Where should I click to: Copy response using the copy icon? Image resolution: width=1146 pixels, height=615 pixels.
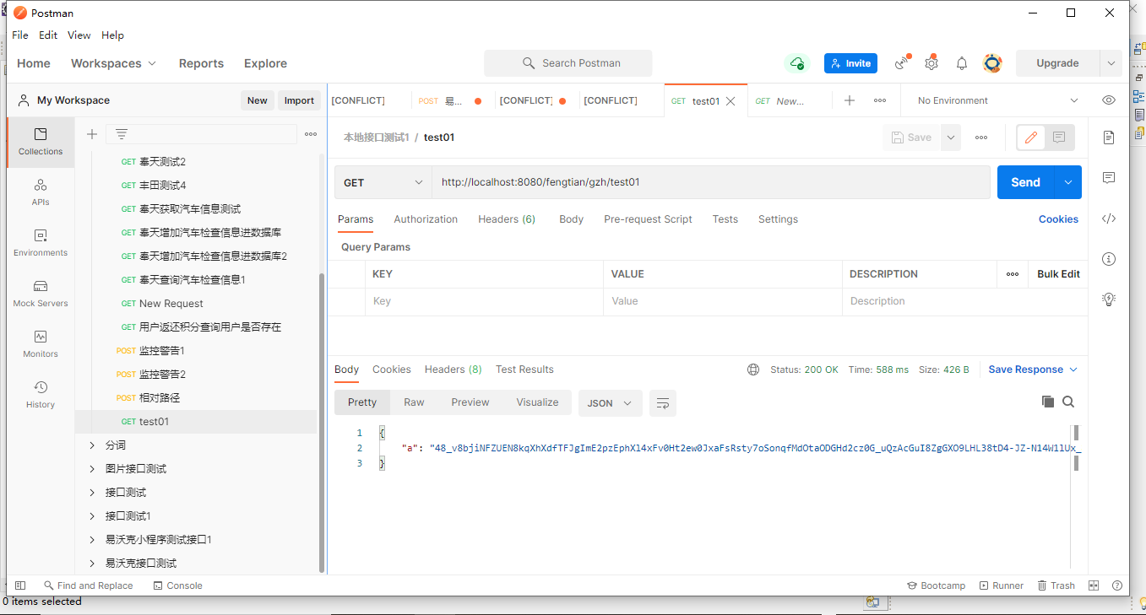[x=1048, y=402]
